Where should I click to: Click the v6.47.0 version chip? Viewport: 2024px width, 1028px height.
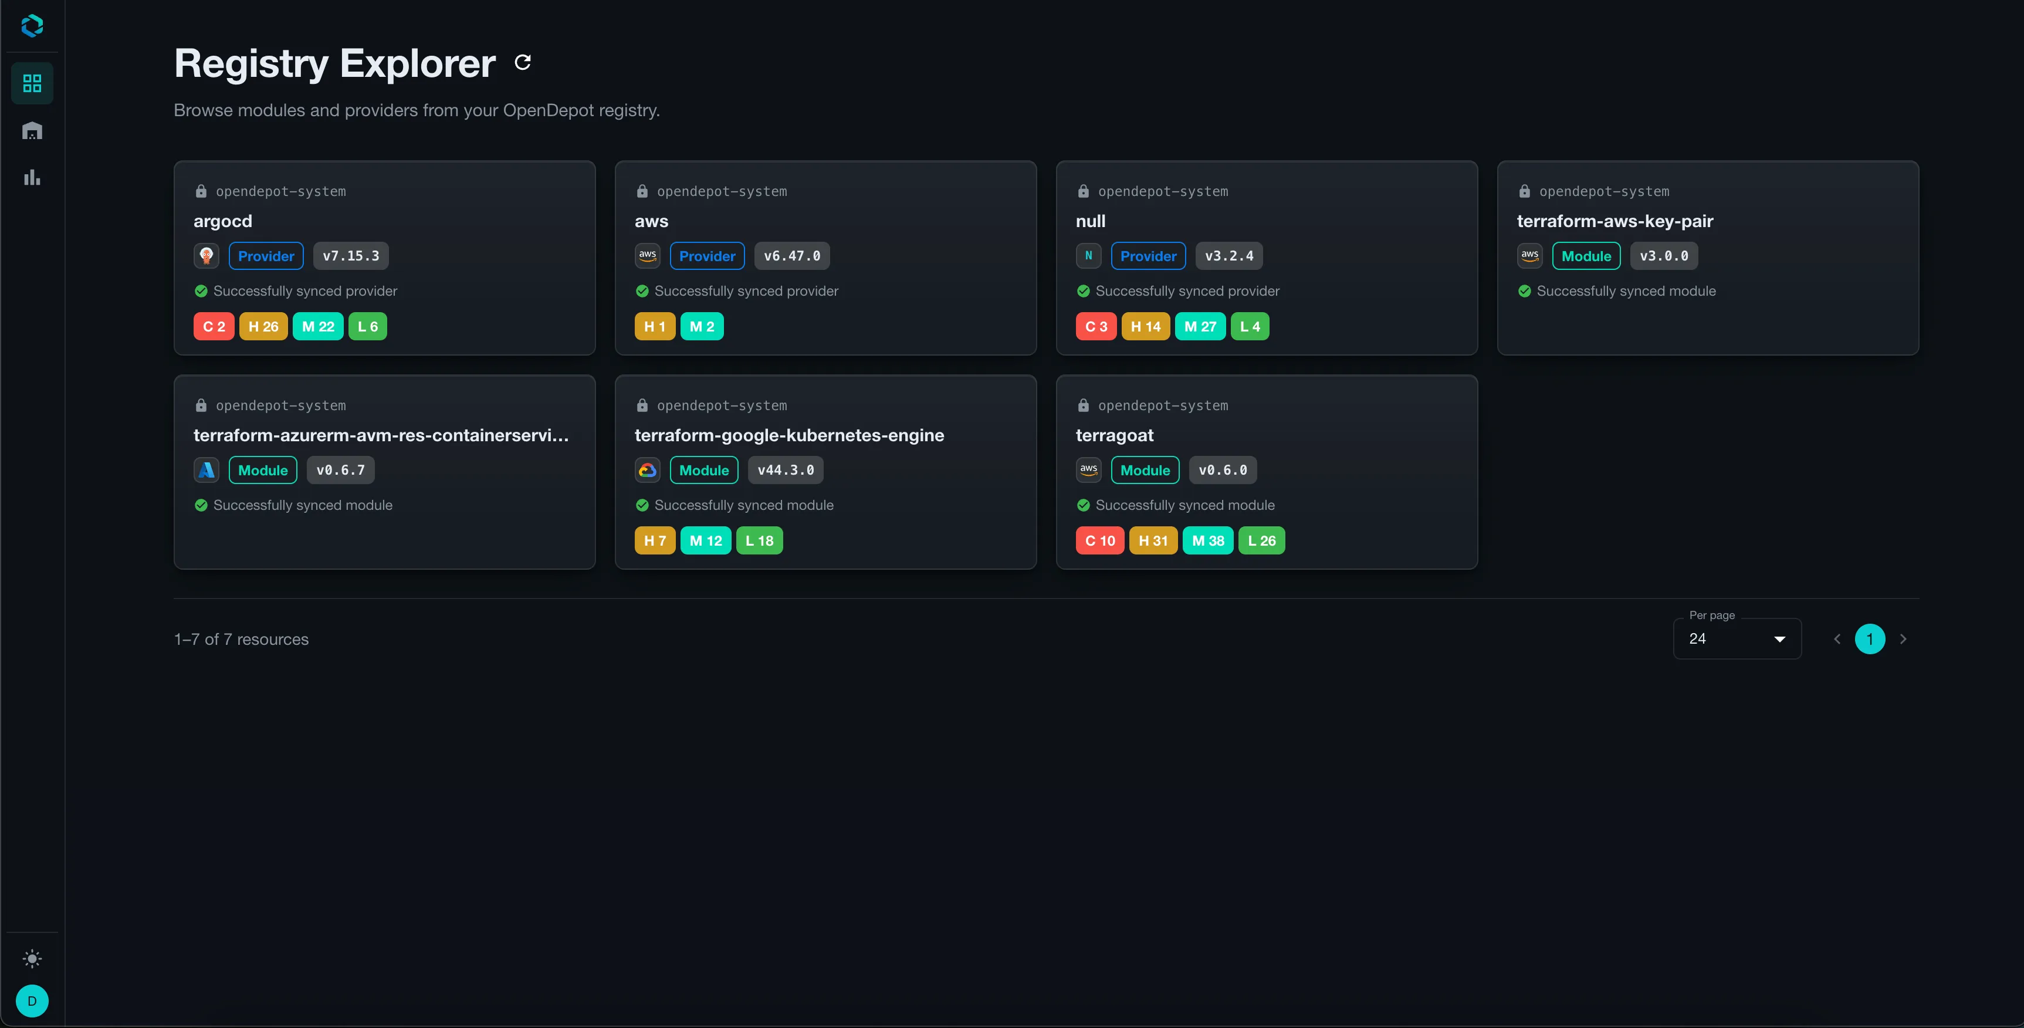coord(792,256)
